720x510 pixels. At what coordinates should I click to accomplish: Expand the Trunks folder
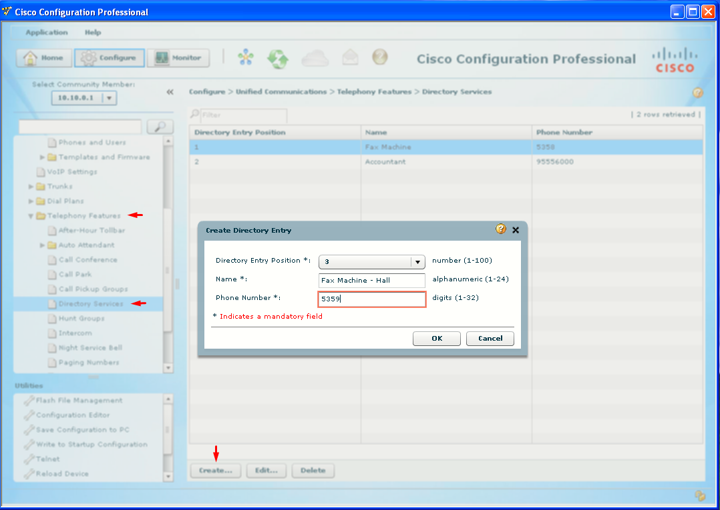coord(31,187)
